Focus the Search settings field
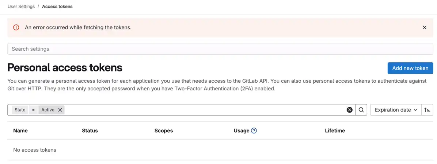The height and width of the screenshot is (164, 437). (x=219, y=49)
